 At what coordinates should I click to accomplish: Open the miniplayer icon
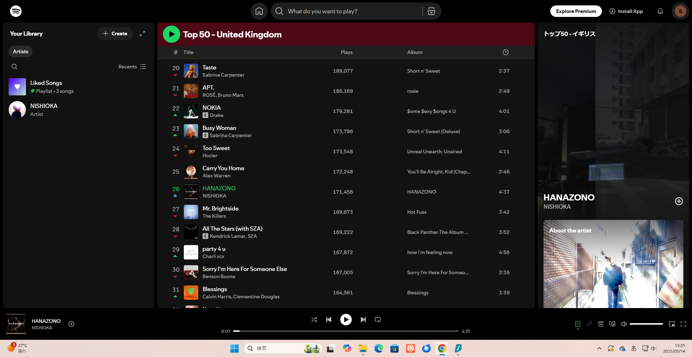click(672, 324)
